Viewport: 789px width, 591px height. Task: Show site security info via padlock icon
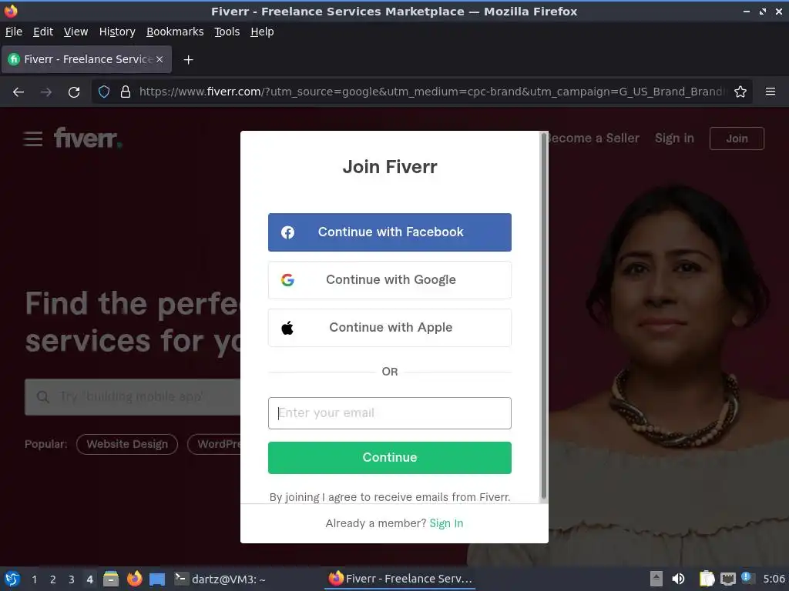coord(126,92)
